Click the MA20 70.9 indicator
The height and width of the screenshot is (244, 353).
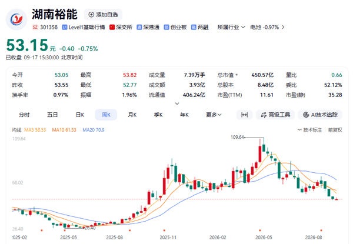pyautogui.click(x=93, y=130)
